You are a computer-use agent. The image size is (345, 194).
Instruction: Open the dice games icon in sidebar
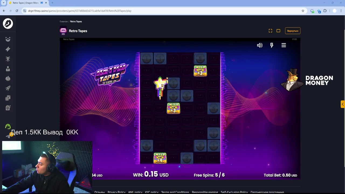[x=8, y=98]
